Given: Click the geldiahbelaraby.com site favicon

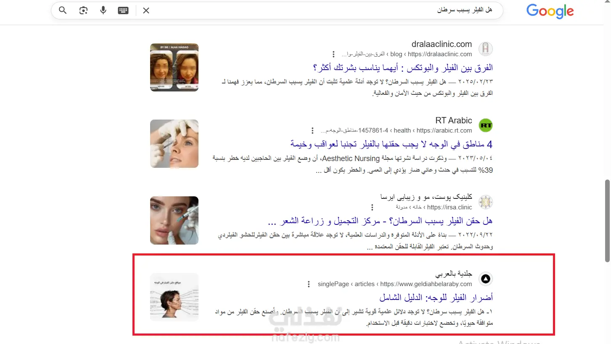Looking at the screenshot, I should 486,279.
